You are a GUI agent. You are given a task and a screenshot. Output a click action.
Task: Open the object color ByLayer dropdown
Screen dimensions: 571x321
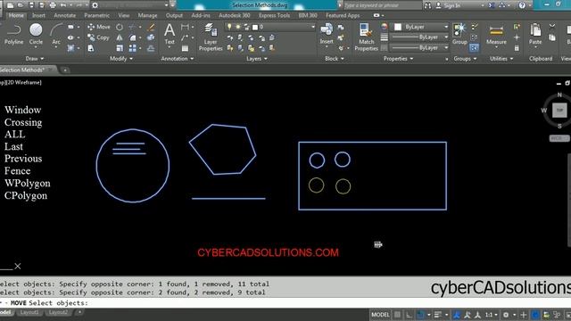[421, 27]
